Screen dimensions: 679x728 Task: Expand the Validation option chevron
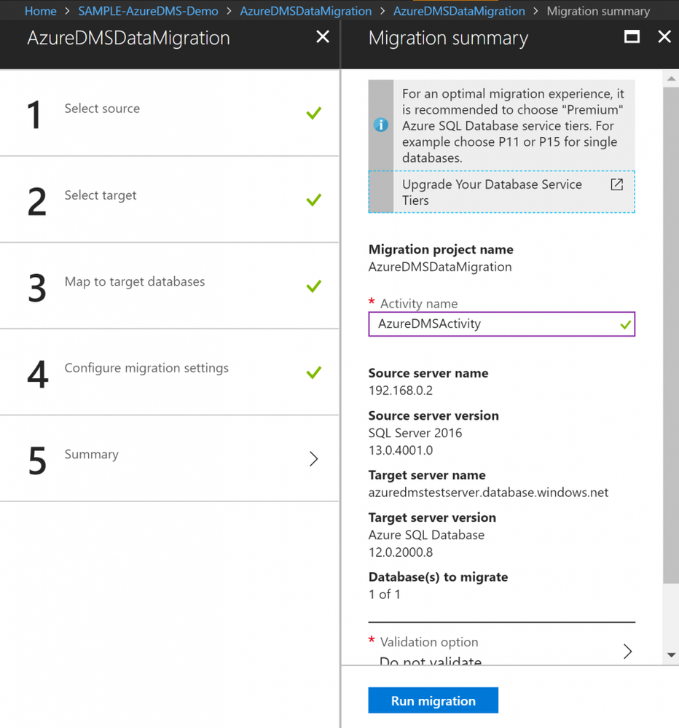click(627, 651)
